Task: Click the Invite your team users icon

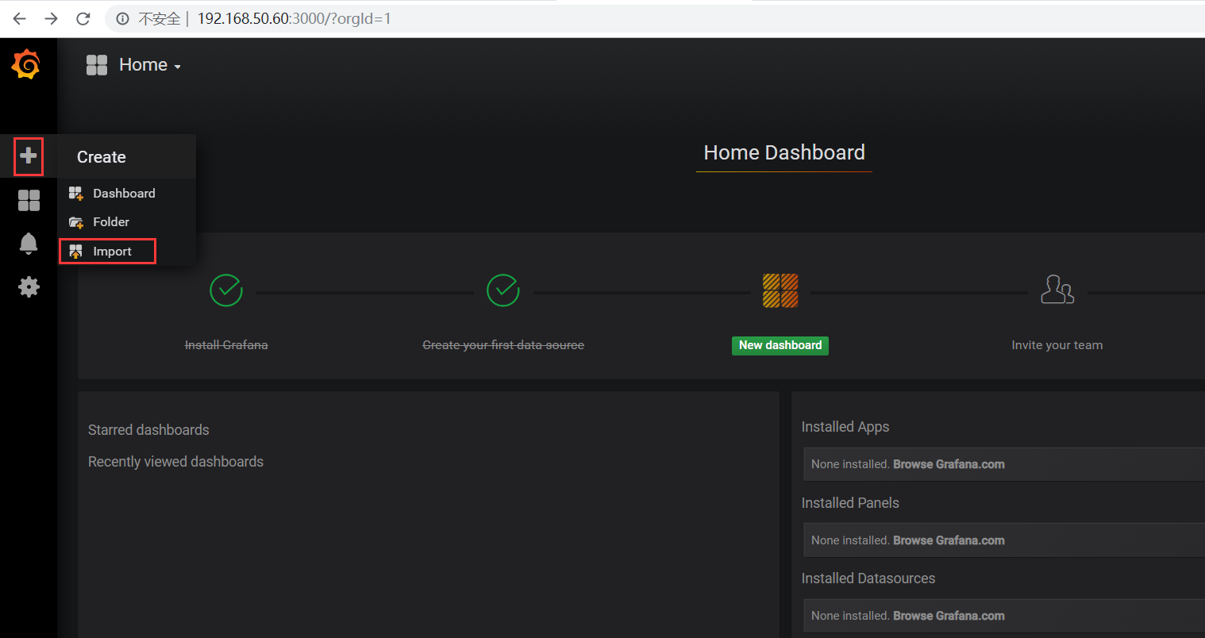Action: tap(1057, 290)
